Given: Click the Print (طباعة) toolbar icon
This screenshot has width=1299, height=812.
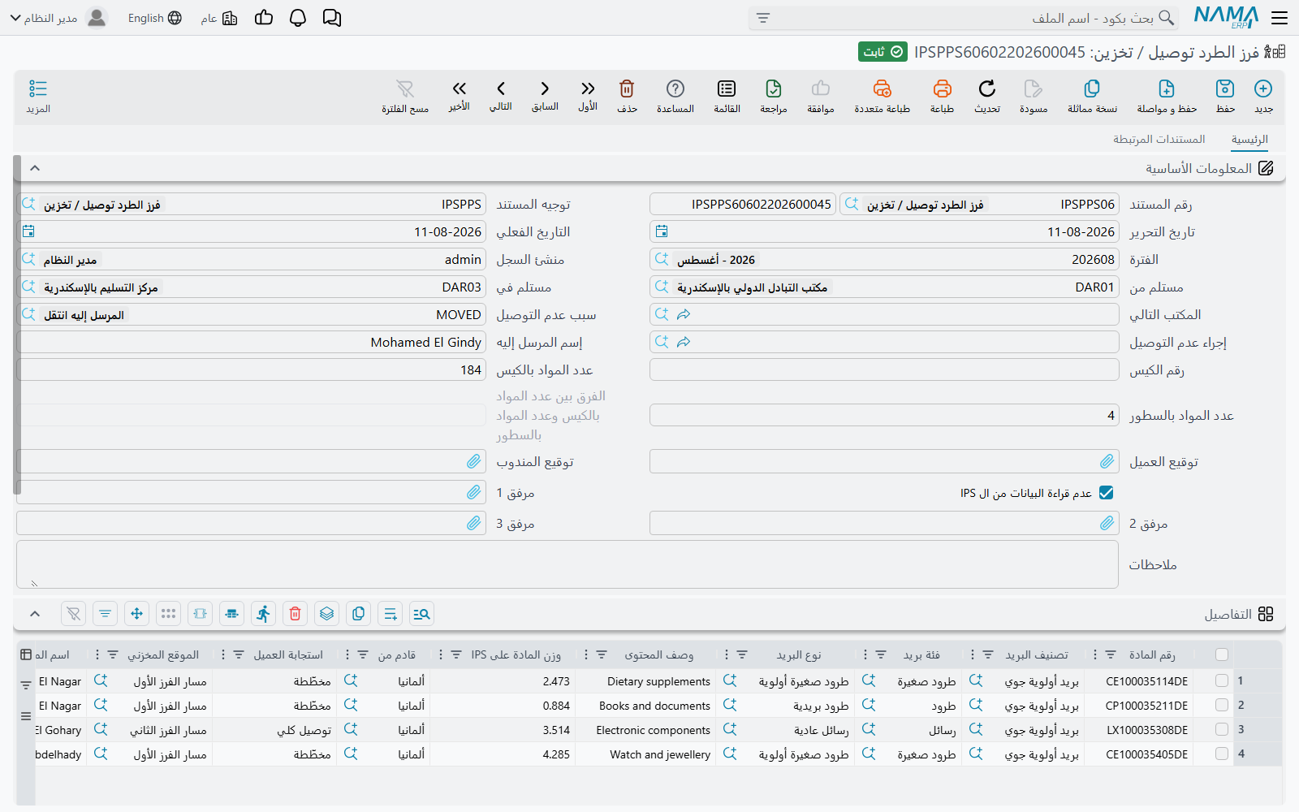Looking at the screenshot, I should tap(942, 89).
